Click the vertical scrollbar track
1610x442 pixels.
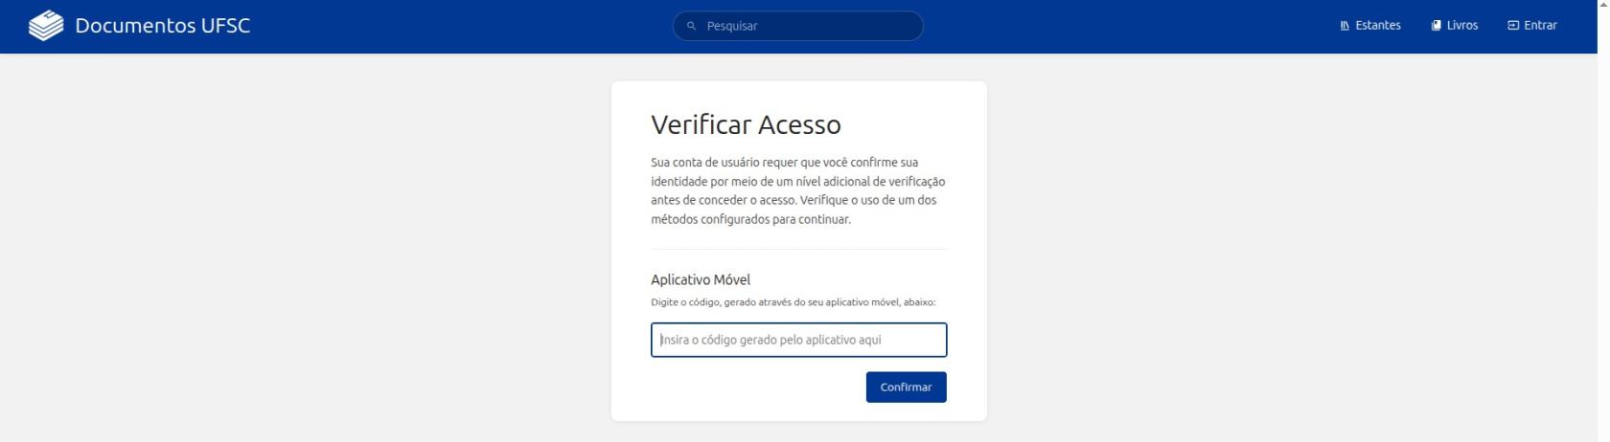point(1603,226)
